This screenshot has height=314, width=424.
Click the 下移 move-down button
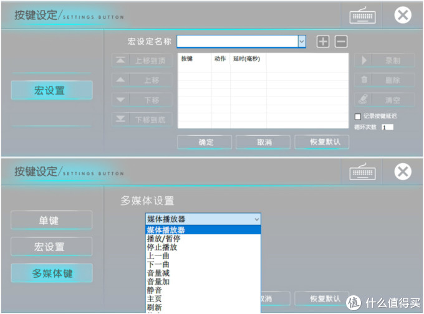point(142,100)
